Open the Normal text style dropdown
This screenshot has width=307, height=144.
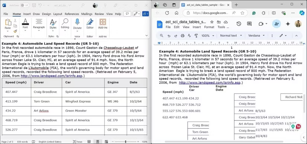231,35
